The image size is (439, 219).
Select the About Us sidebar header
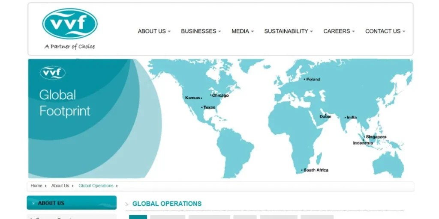coord(72,203)
